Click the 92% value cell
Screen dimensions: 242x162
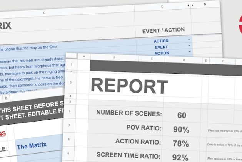tap(180, 157)
